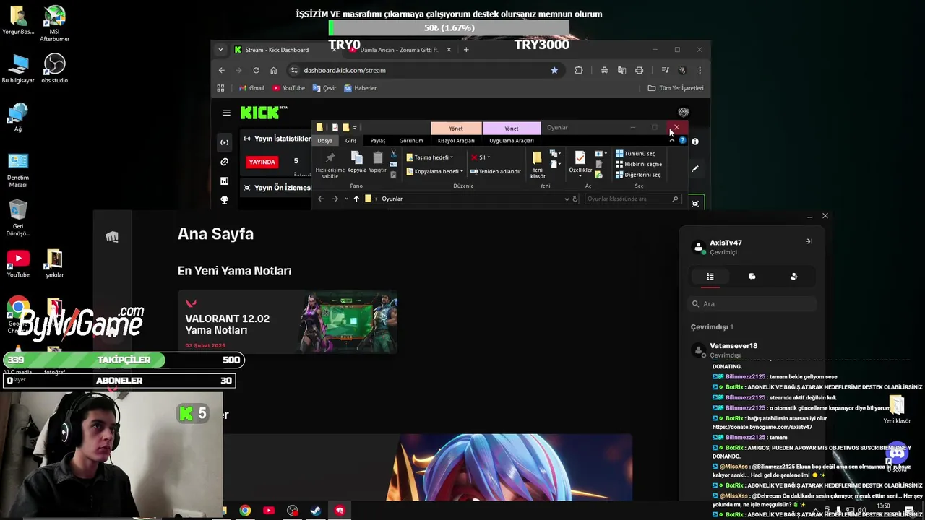Open the Sil delete dropdown arrow
This screenshot has width=925, height=520.
(x=489, y=157)
